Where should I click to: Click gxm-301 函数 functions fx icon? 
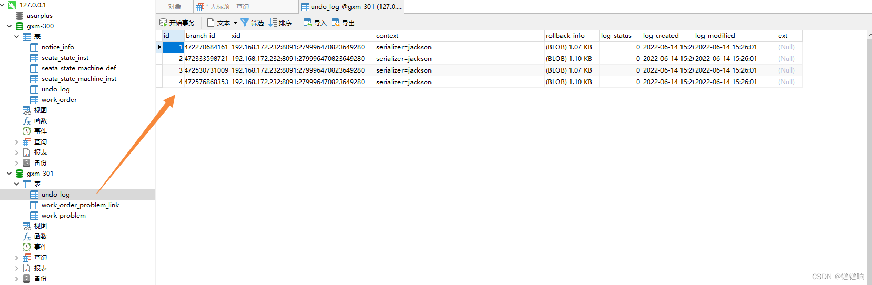[x=27, y=237]
